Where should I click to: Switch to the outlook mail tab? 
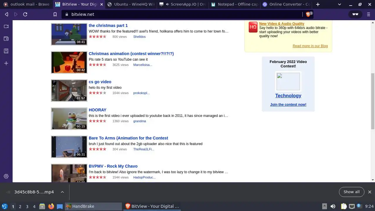pos(26,4)
